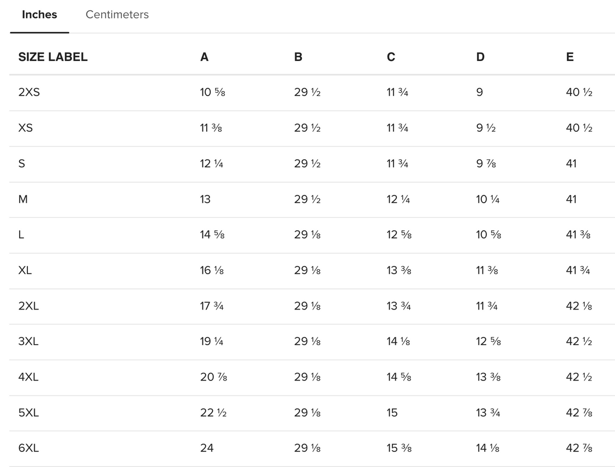Click the SIZE LABEL column header

(x=53, y=57)
